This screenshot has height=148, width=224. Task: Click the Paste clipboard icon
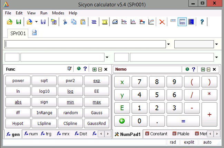[83, 22]
